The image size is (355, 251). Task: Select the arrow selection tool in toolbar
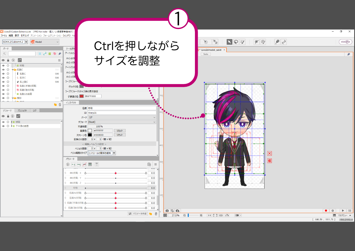coord(229,42)
